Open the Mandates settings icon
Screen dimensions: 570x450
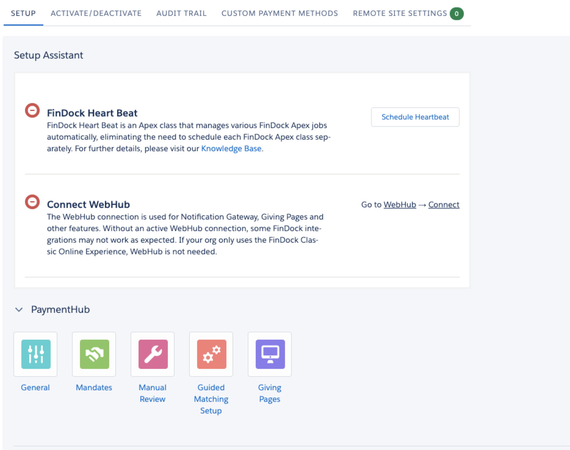(94, 354)
